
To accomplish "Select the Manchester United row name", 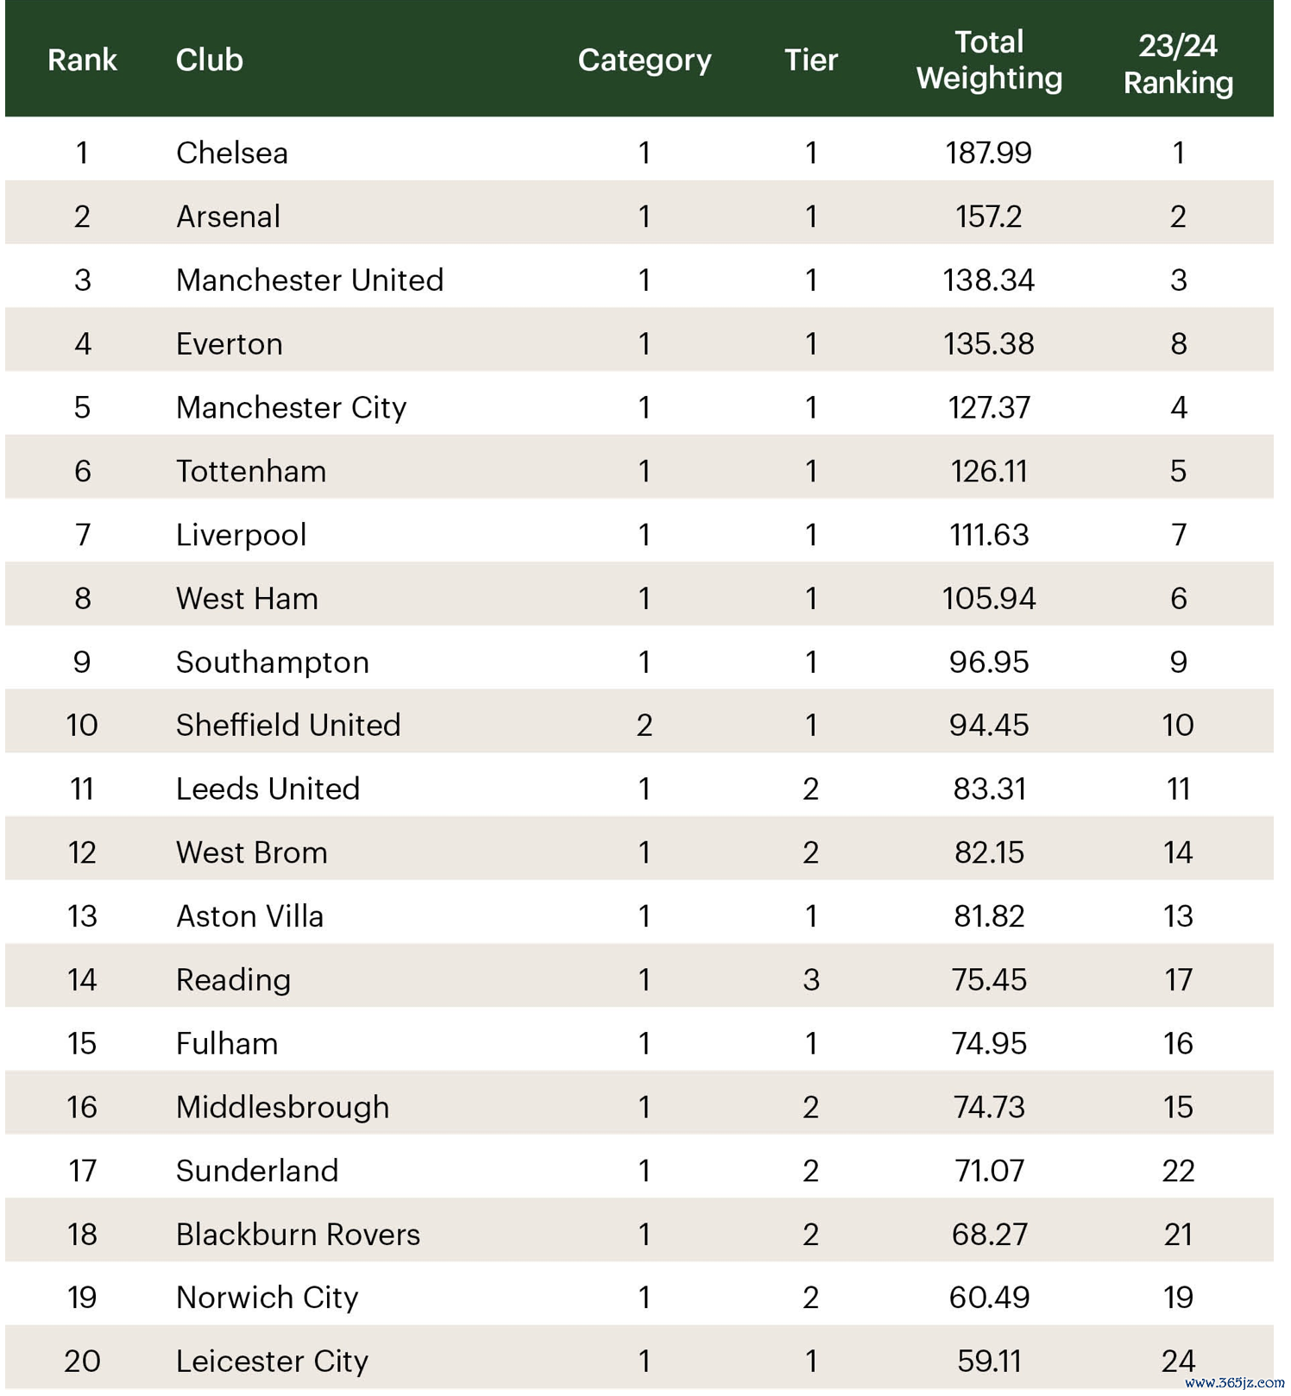I will coord(310,280).
